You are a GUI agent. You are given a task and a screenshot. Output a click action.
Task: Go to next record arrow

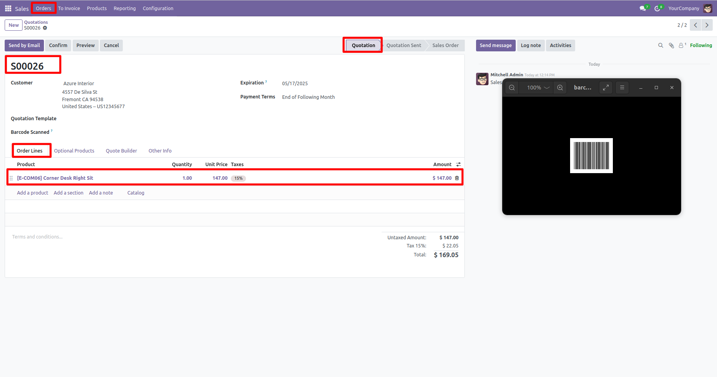(x=707, y=25)
